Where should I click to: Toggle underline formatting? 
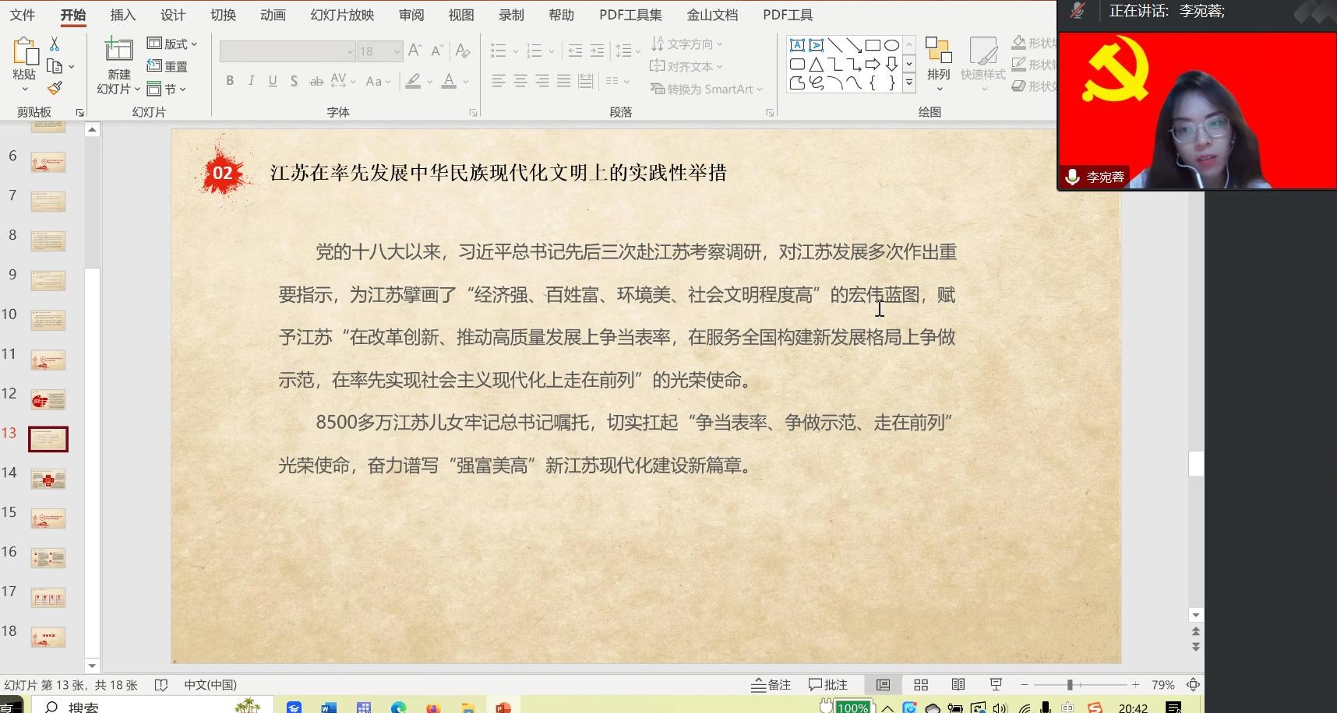click(x=272, y=80)
